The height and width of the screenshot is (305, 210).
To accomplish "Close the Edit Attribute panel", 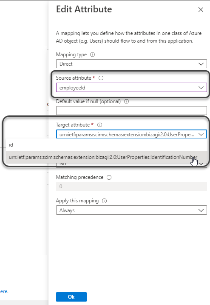I will click(201, 9).
